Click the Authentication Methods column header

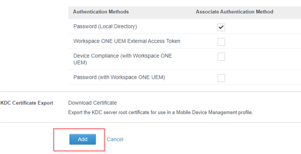(101, 12)
